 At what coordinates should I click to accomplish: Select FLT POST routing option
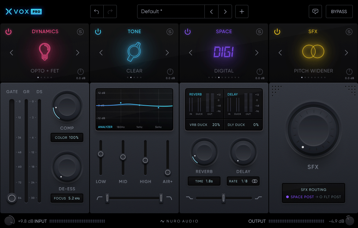[x=330, y=197]
